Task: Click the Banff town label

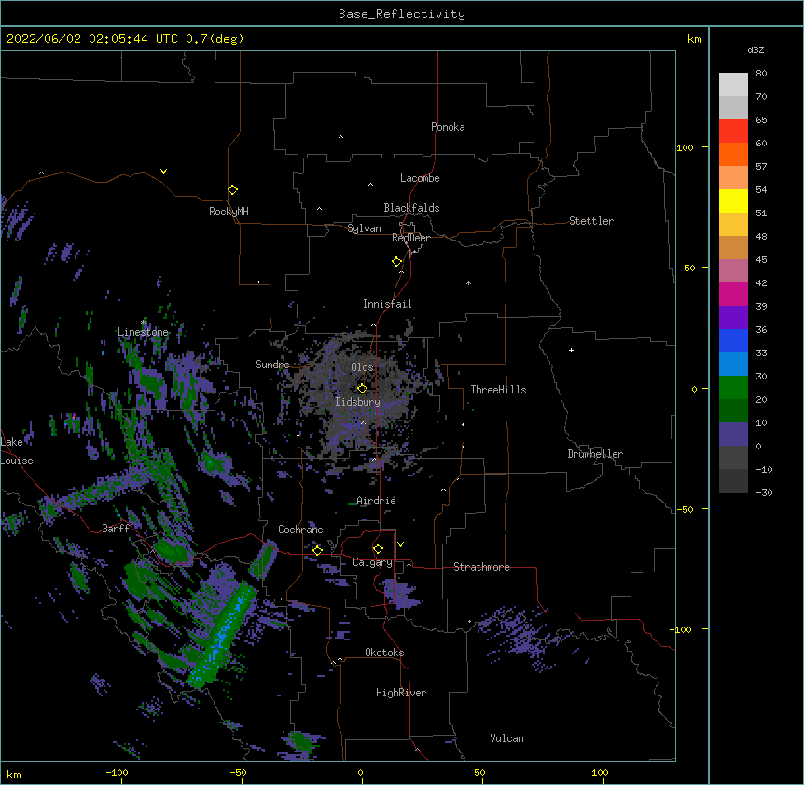Action: tap(116, 529)
